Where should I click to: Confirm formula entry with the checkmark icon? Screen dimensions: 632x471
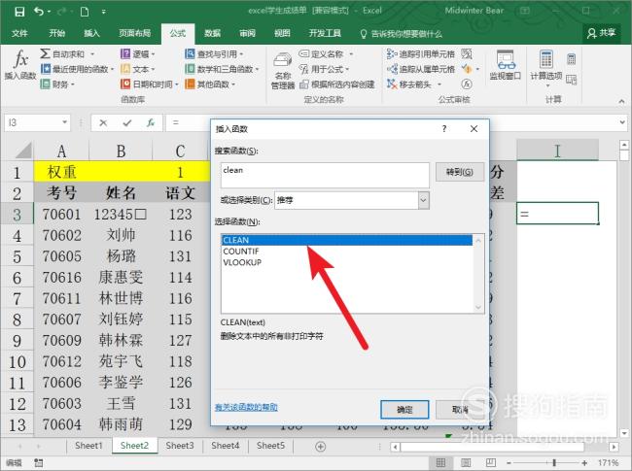(x=127, y=122)
